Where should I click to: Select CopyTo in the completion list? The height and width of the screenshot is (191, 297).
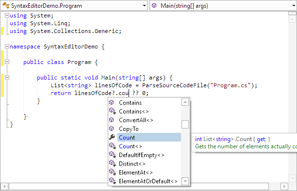point(149,129)
